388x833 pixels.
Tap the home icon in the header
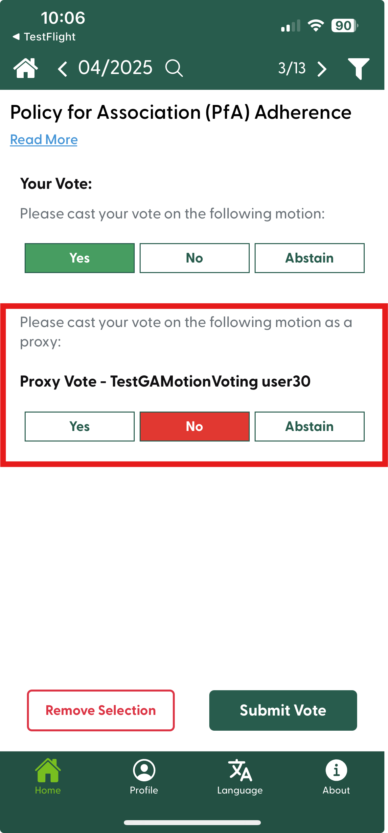click(x=25, y=68)
